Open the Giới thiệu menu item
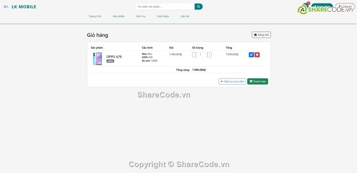Image resolution: width=357 pixels, height=173 pixels. pos(163,17)
